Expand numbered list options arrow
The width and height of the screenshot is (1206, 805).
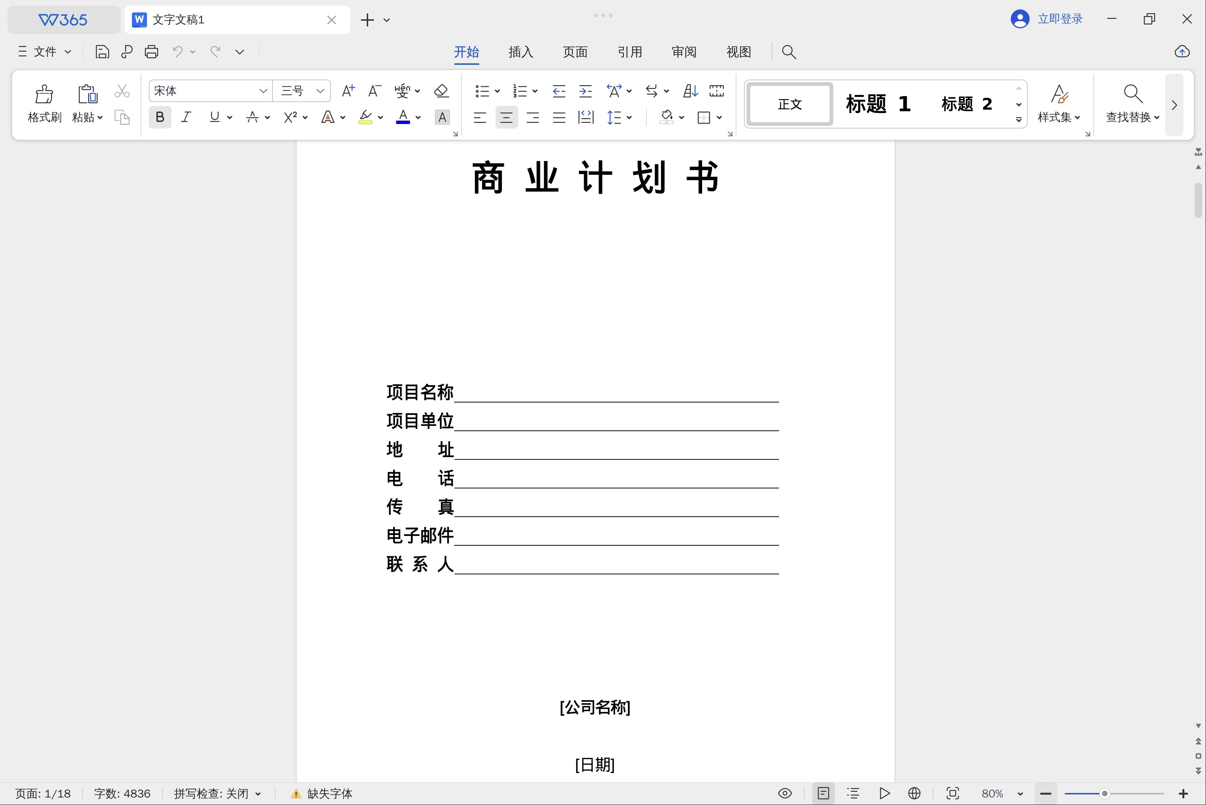(x=535, y=91)
